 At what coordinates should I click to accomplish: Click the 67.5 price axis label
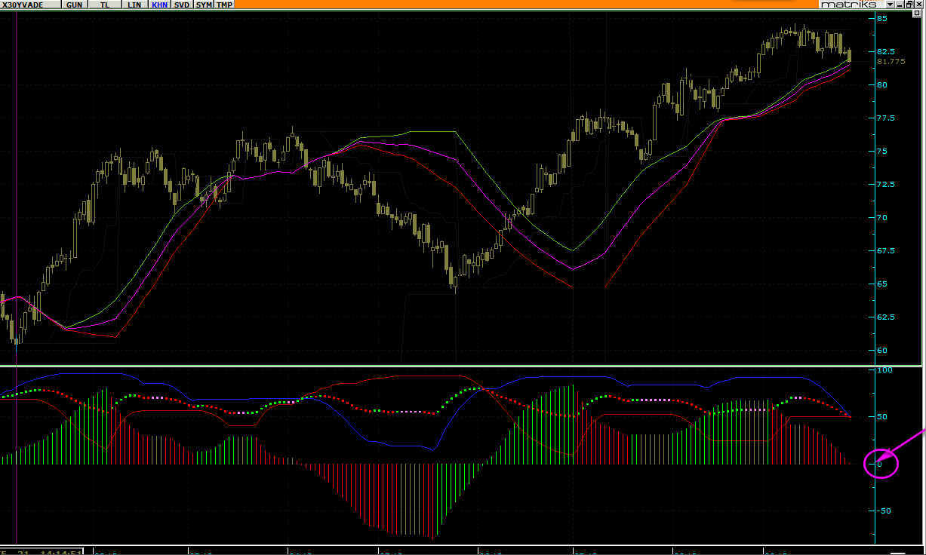(x=885, y=250)
